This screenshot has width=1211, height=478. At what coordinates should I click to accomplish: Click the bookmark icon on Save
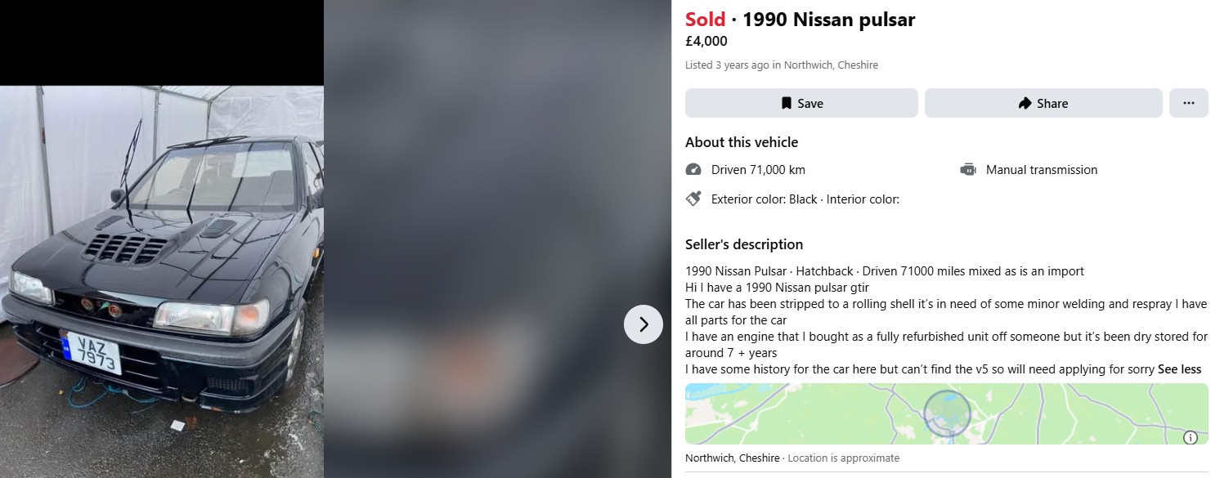pyautogui.click(x=786, y=103)
